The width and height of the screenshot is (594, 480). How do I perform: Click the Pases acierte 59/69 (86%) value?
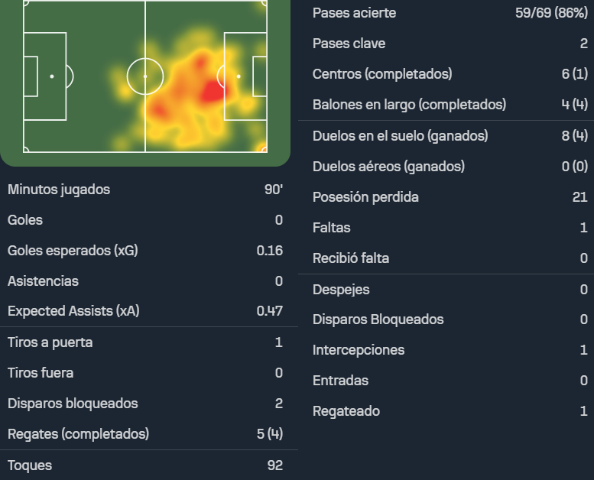552,13
